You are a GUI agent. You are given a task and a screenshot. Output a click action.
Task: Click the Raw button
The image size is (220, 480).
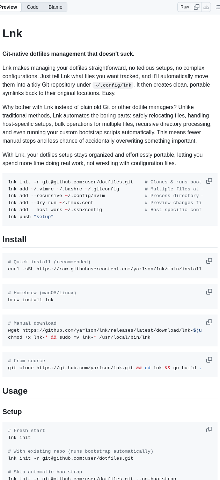[x=185, y=7]
